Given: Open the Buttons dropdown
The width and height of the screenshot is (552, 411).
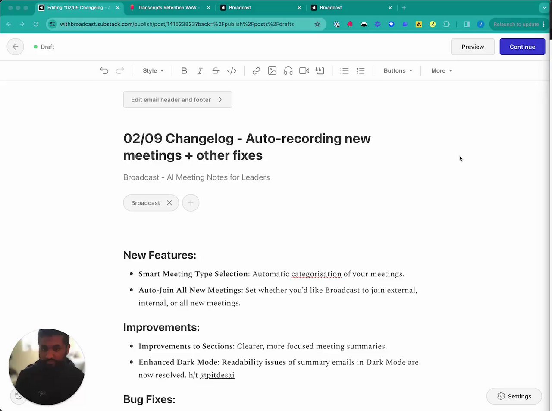Looking at the screenshot, I should coord(398,70).
